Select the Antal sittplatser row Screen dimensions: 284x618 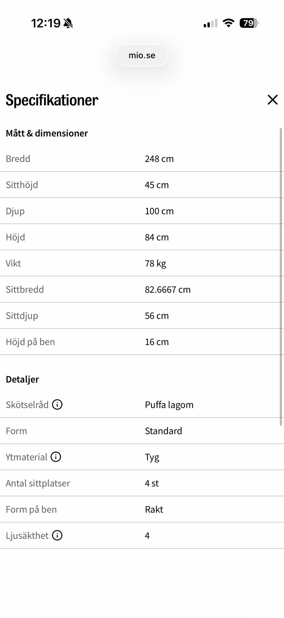[x=142, y=483]
